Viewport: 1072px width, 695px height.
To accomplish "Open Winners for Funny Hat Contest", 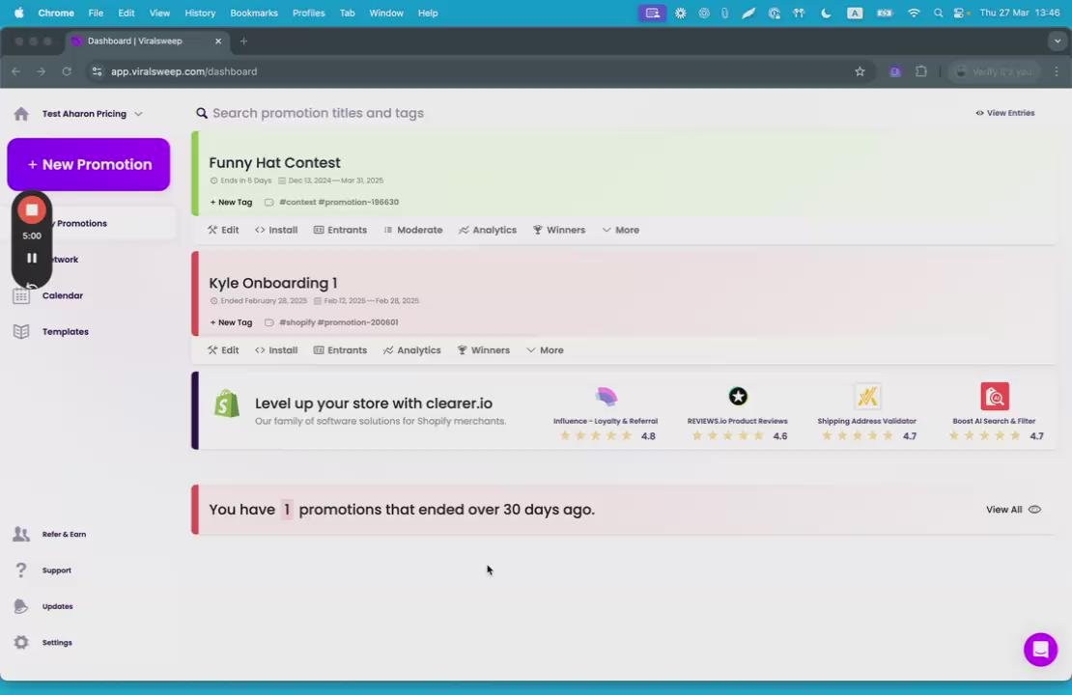I will pyautogui.click(x=558, y=231).
